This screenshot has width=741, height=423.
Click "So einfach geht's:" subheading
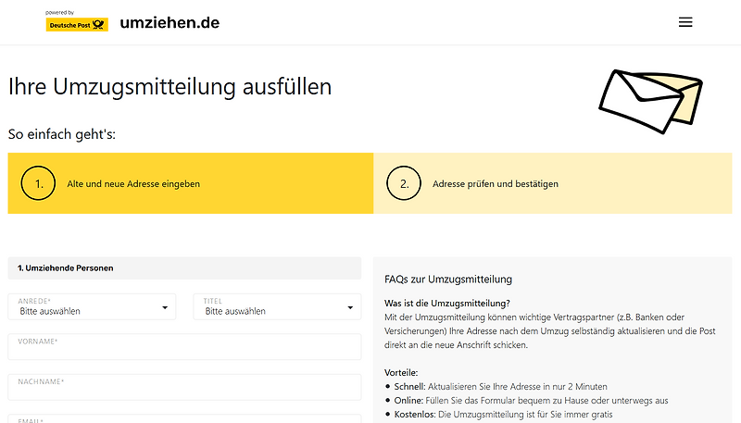point(62,134)
